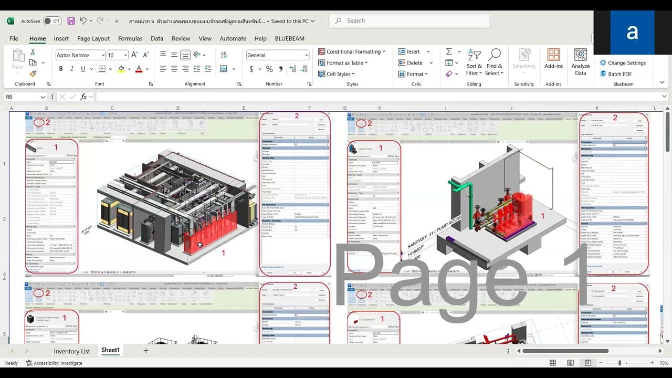This screenshot has width=672, height=378.
Task: Cut selection with the scissors icon
Action: (33, 52)
